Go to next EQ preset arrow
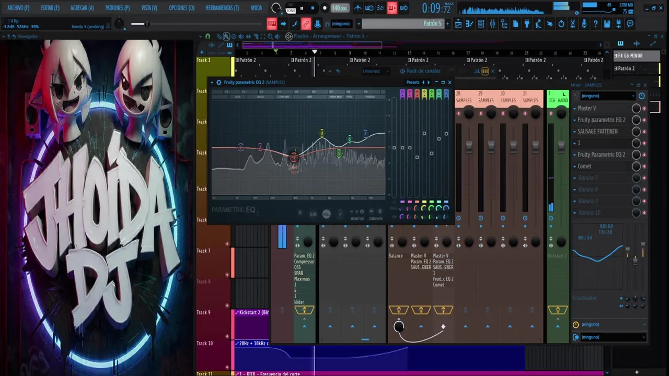This screenshot has height=376, width=669. 429,82
